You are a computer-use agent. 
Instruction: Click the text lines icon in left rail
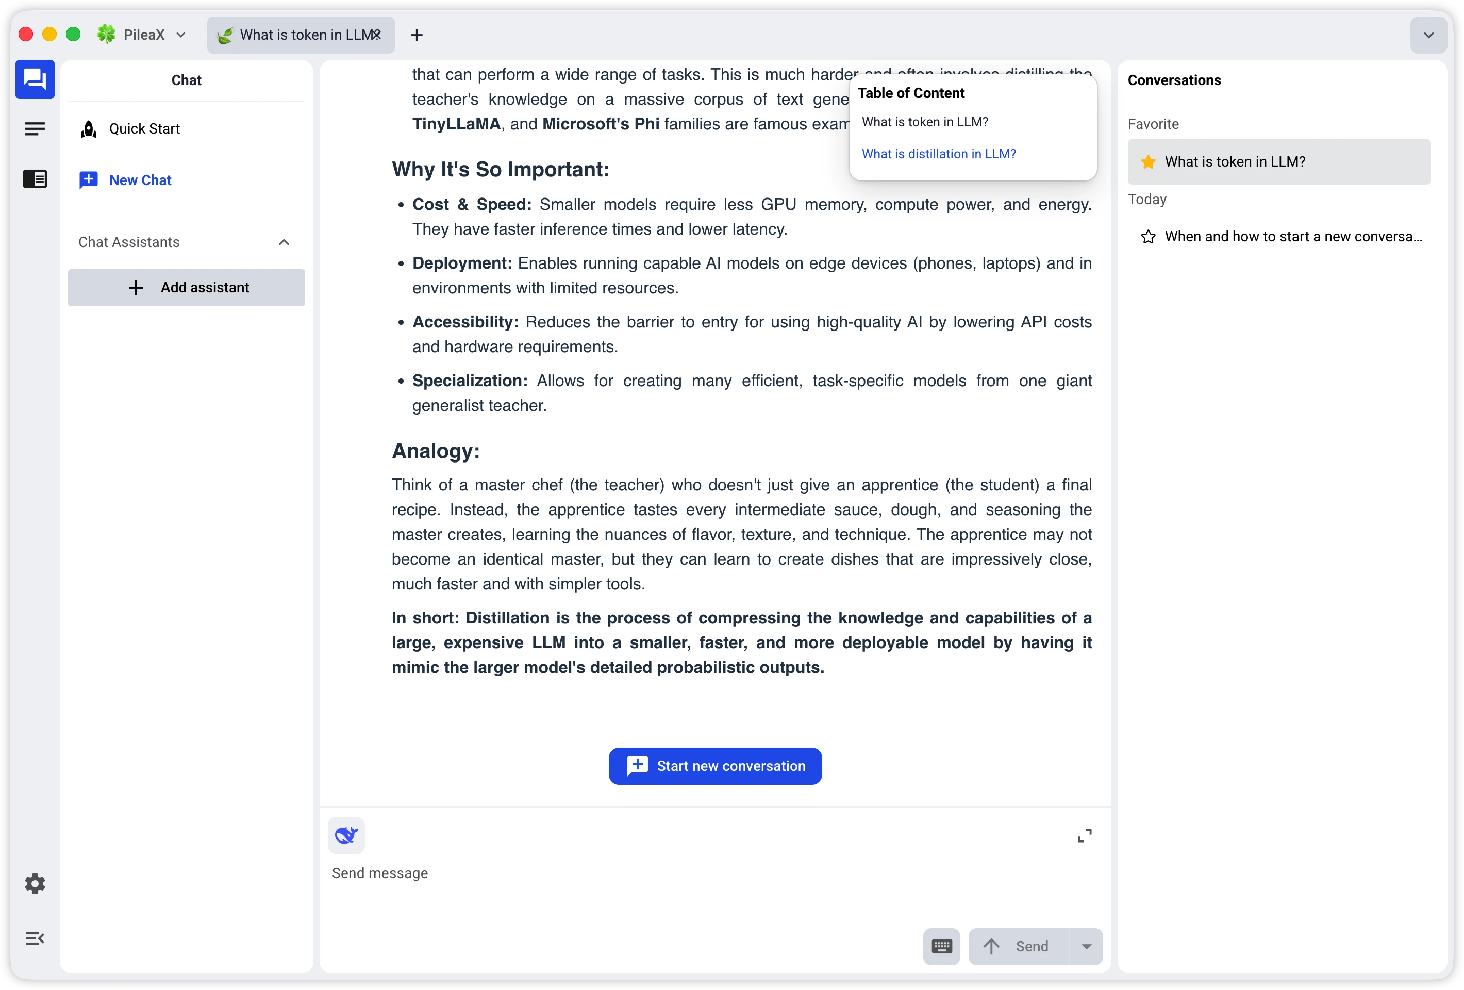pos(35,129)
